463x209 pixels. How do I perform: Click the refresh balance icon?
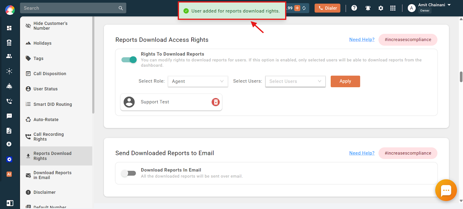[304, 8]
